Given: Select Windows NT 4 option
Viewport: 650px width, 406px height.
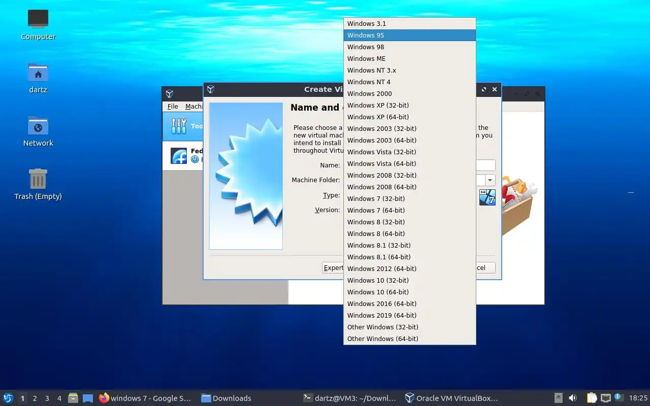Looking at the screenshot, I should (409, 82).
